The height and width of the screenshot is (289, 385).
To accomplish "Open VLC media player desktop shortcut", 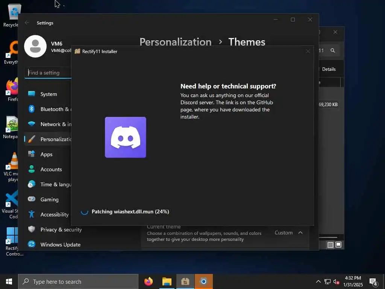I will [x=11, y=167].
